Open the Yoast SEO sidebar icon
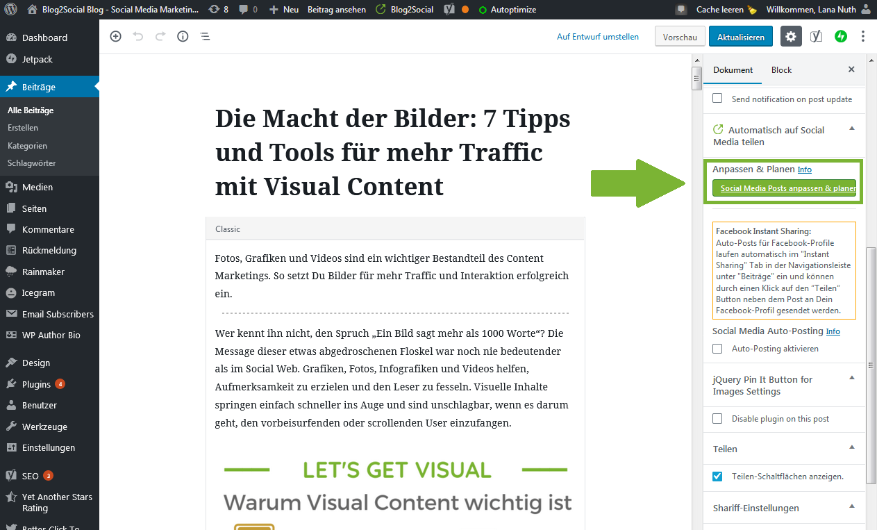The width and height of the screenshot is (877, 530). tap(817, 37)
